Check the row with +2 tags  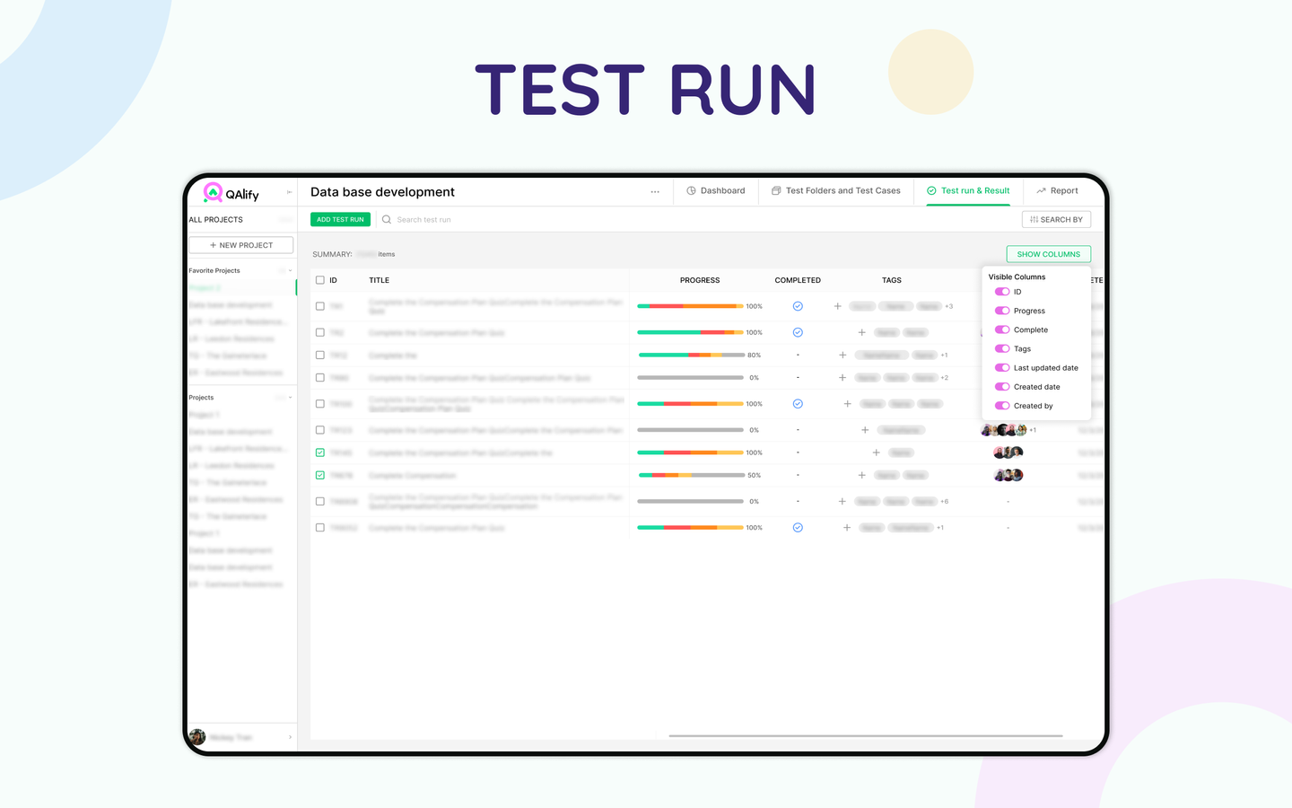pos(320,378)
